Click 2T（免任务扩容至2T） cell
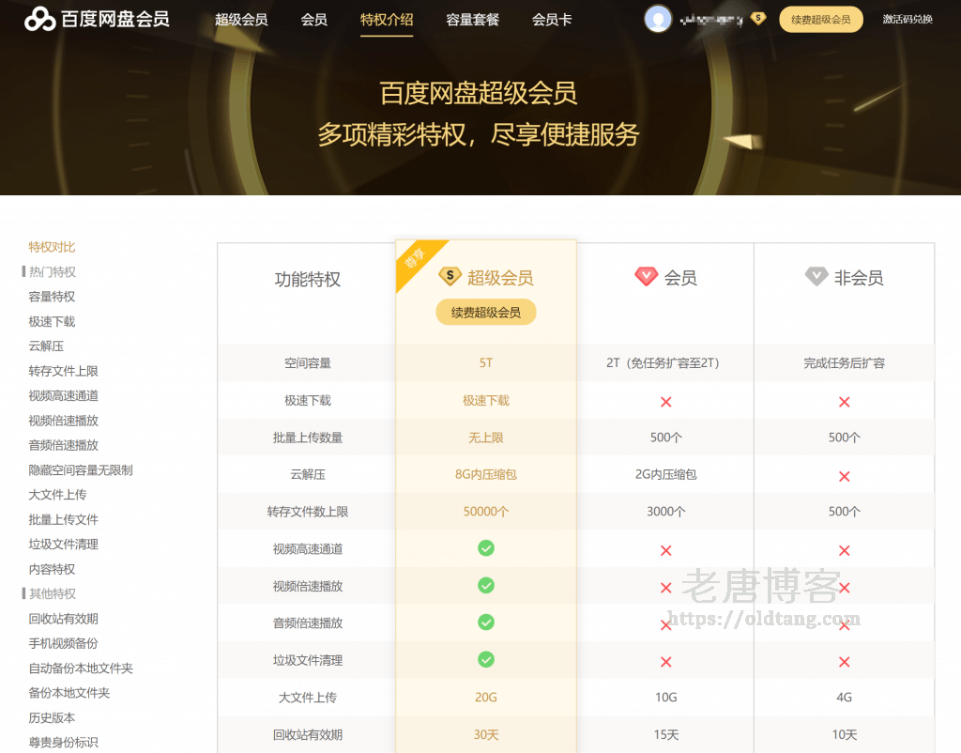961x753 pixels. (x=664, y=363)
